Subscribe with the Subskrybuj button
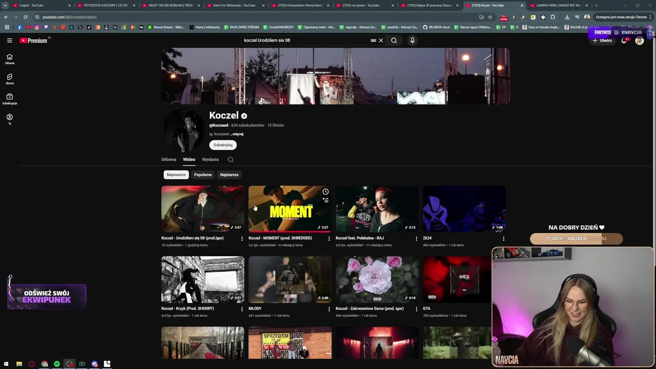 223,145
